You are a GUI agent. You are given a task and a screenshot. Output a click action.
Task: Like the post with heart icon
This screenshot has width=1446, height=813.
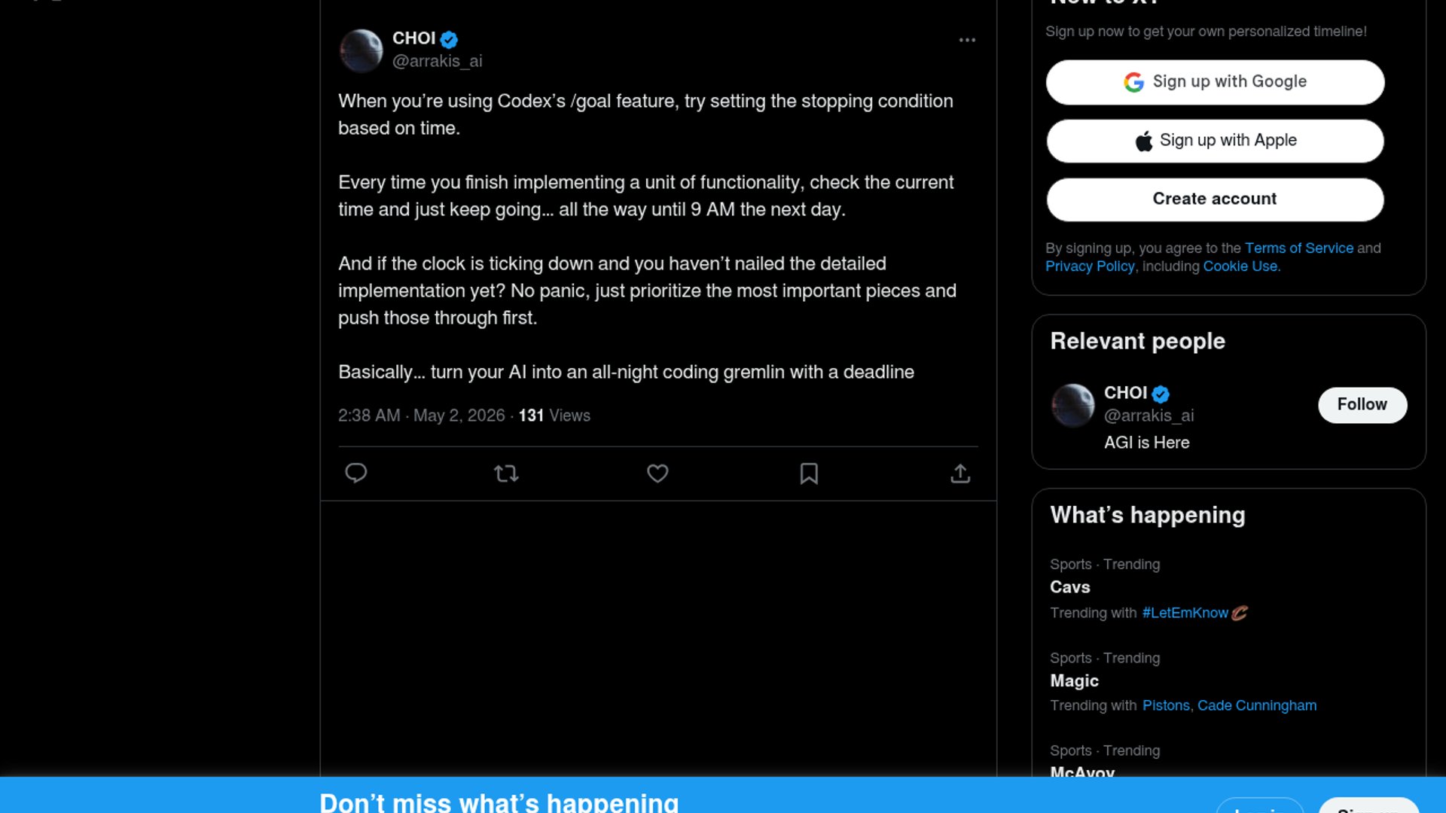point(657,473)
